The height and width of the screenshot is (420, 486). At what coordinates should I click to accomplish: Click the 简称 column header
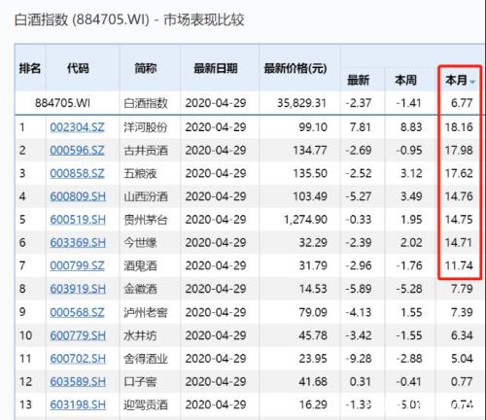click(x=146, y=68)
